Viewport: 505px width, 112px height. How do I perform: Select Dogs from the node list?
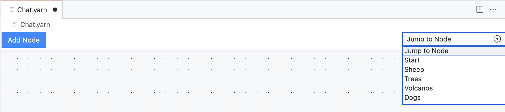(412, 97)
